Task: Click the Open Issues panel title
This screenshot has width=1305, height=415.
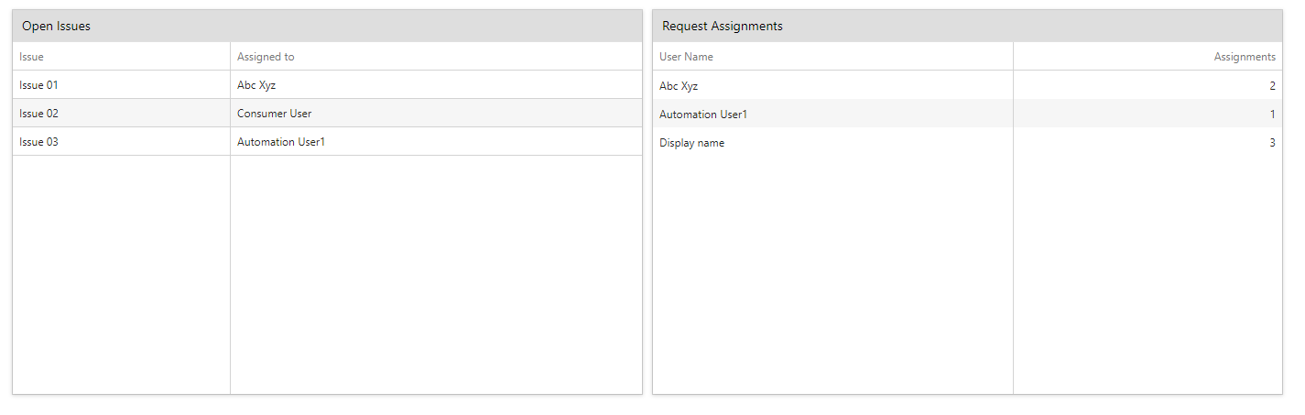Action: 56,27
